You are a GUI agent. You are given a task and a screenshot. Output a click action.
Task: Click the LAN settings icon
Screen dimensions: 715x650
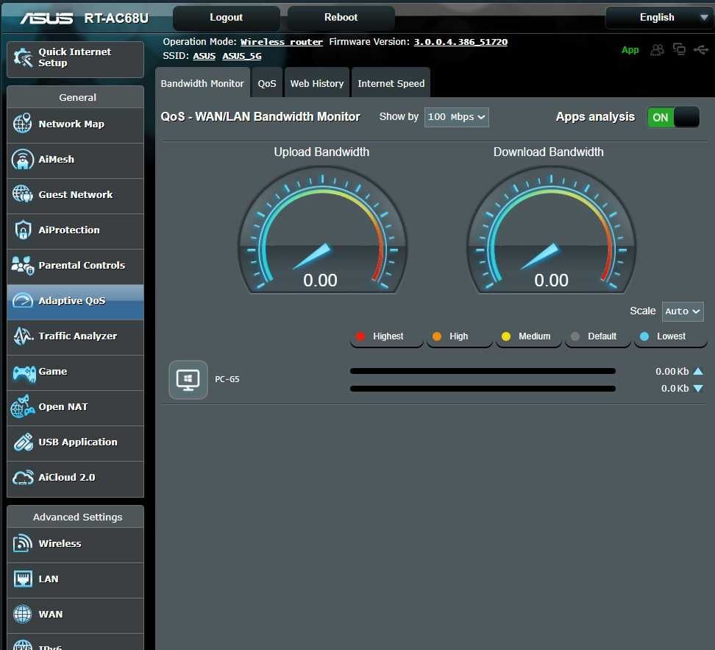click(x=22, y=579)
